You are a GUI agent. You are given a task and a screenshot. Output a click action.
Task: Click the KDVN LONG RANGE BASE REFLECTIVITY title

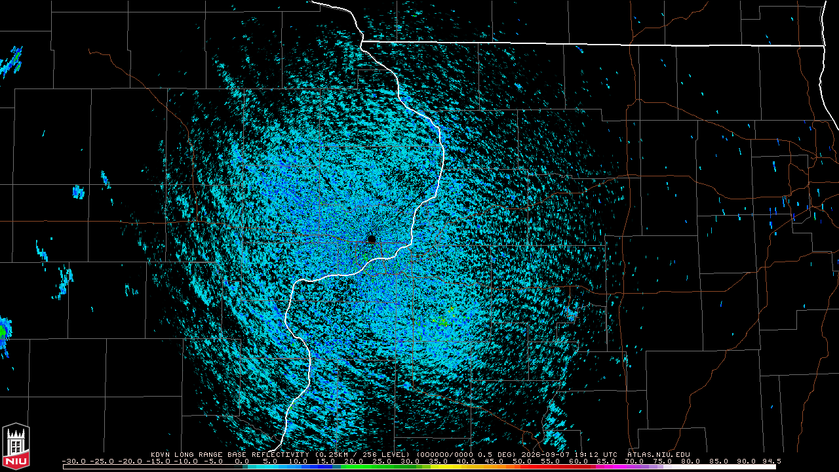point(231,454)
